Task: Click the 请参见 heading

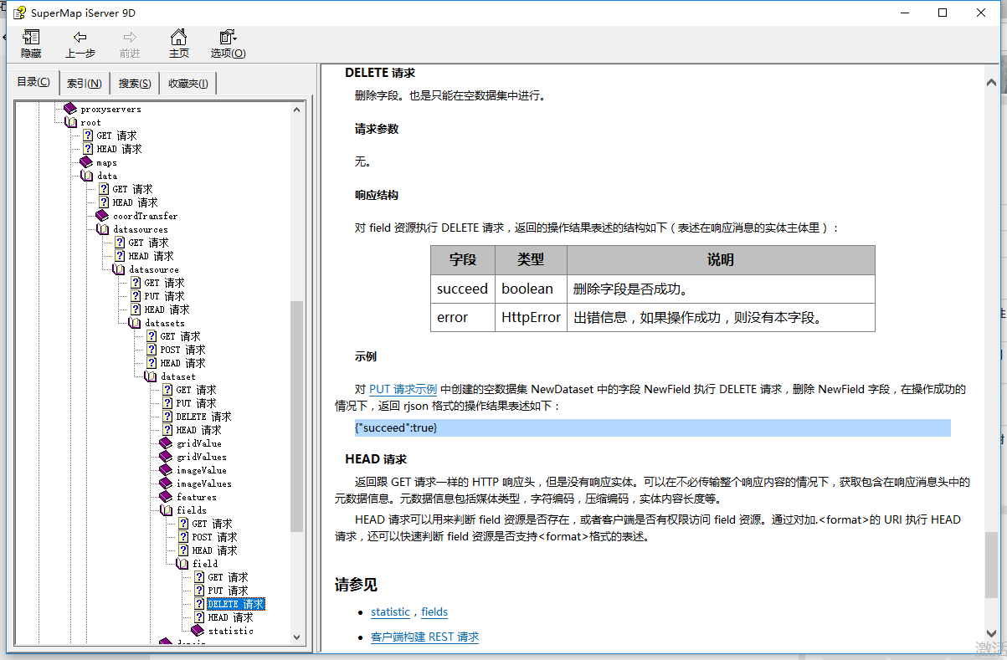Action: coord(356,585)
